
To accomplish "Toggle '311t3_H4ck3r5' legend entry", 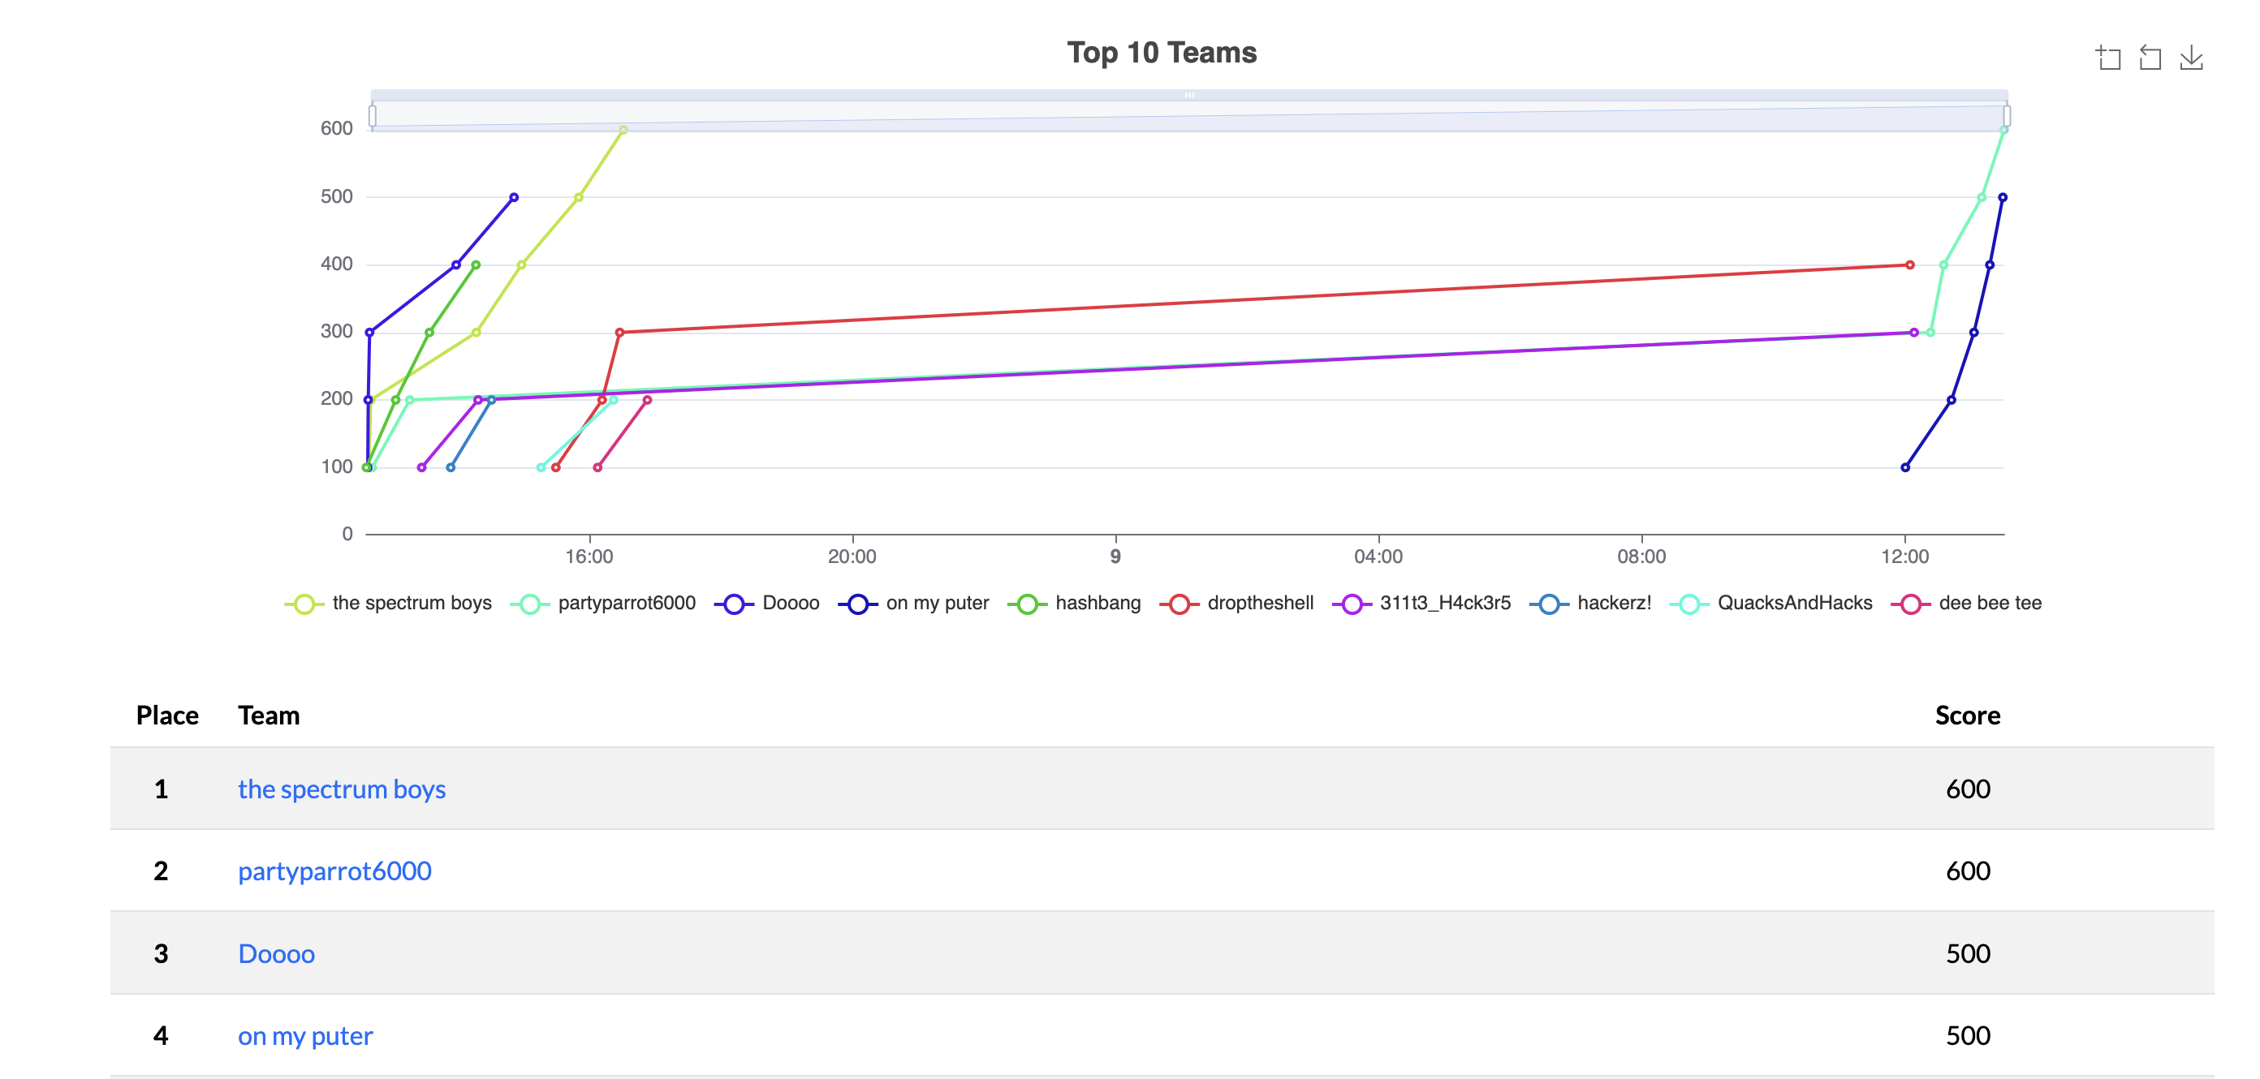I will click(1421, 603).
